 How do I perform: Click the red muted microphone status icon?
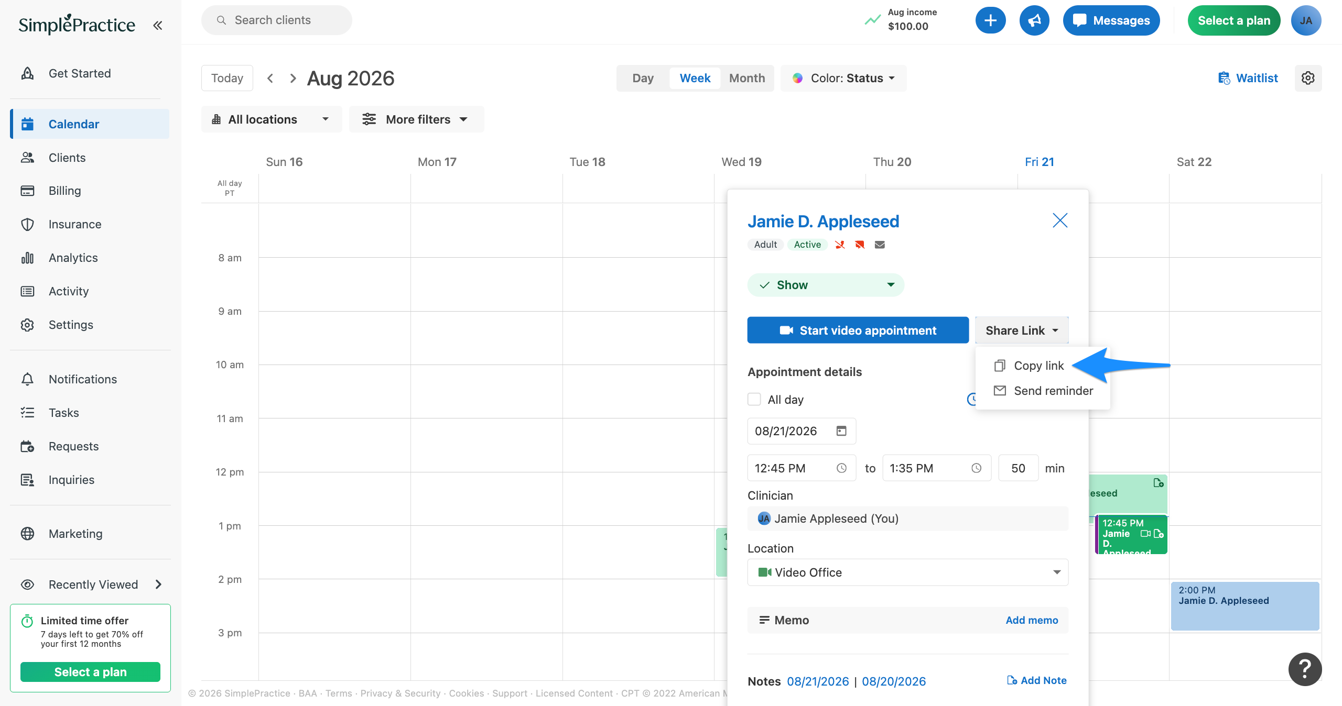840,245
